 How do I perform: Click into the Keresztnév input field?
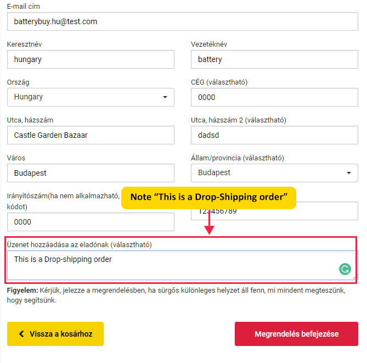[91, 59]
